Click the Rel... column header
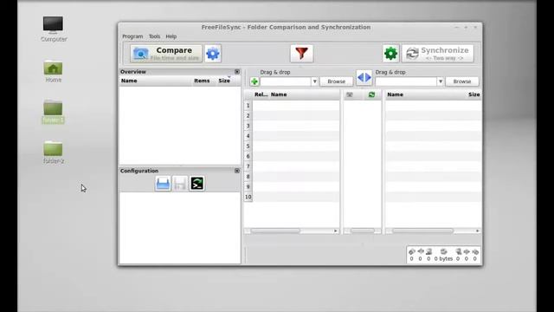The width and height of the screenshot is (554, 312). point(261,94)
